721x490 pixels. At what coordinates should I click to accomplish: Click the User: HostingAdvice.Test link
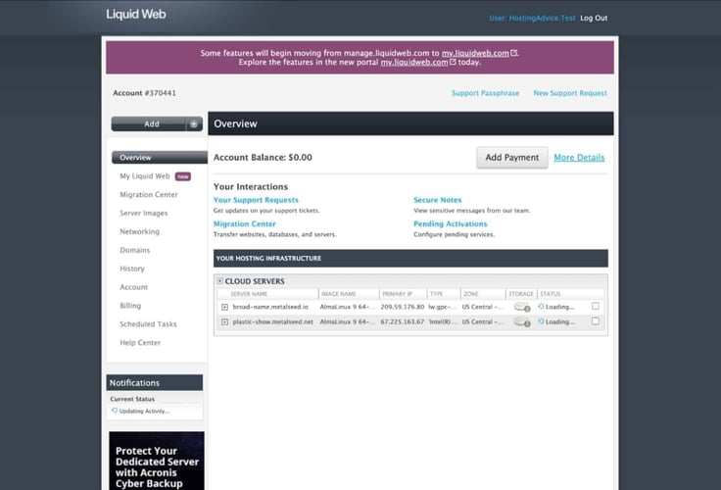tap(532, 18)
